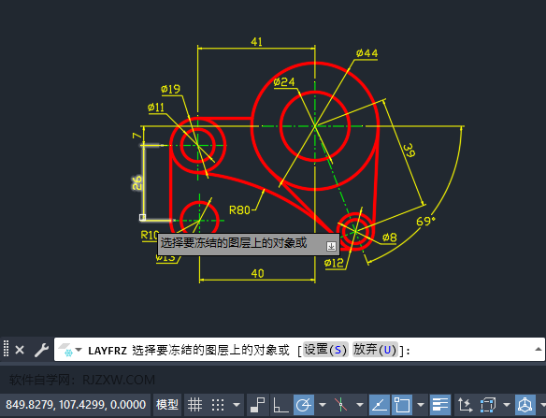The height and width of the screenshot is (418, 546).
Task: Select the 39 aligned dimension text
Action: click(409, 151)
